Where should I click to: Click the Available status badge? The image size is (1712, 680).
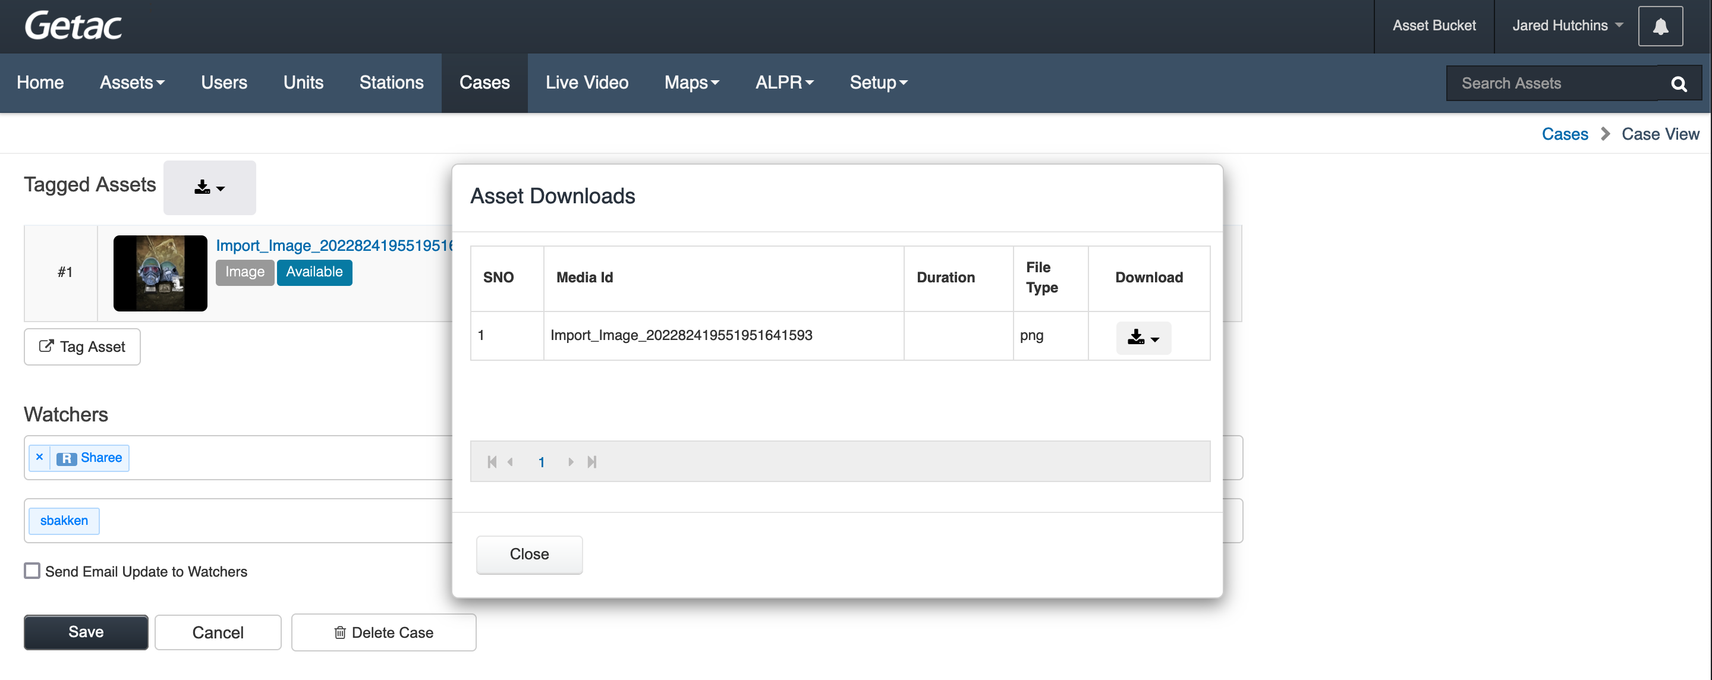coord(314,272)
